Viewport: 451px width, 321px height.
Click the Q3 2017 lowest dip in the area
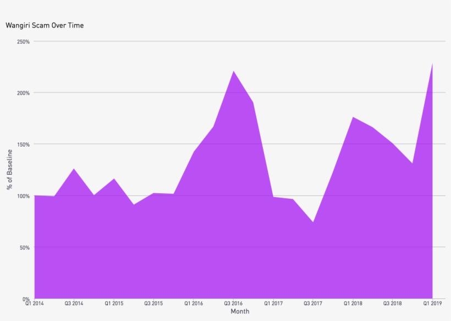coord(313,223)
